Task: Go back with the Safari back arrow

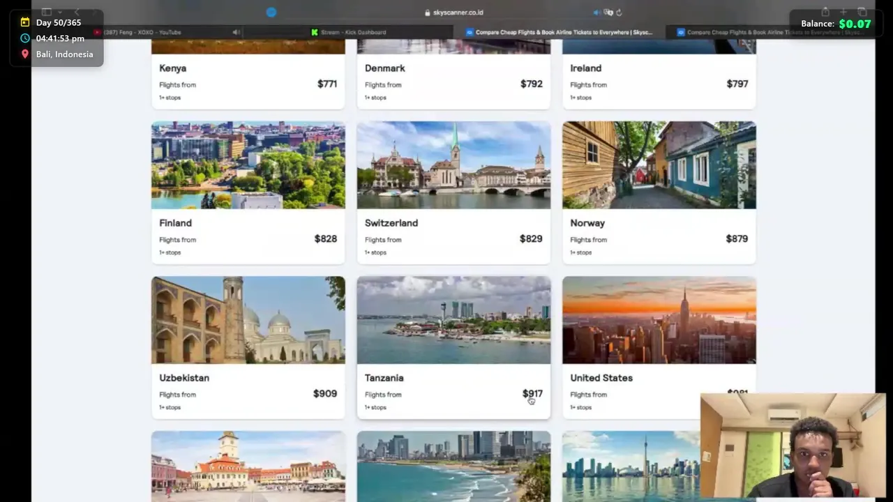Action: [77, 13]
